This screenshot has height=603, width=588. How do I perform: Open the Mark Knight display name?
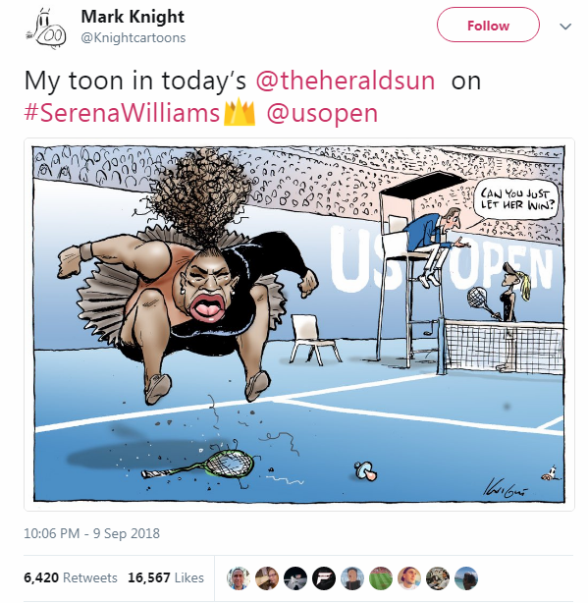133,17
